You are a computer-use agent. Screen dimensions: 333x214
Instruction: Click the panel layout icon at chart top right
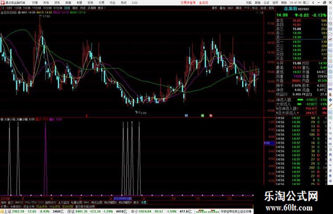(261, 13)
